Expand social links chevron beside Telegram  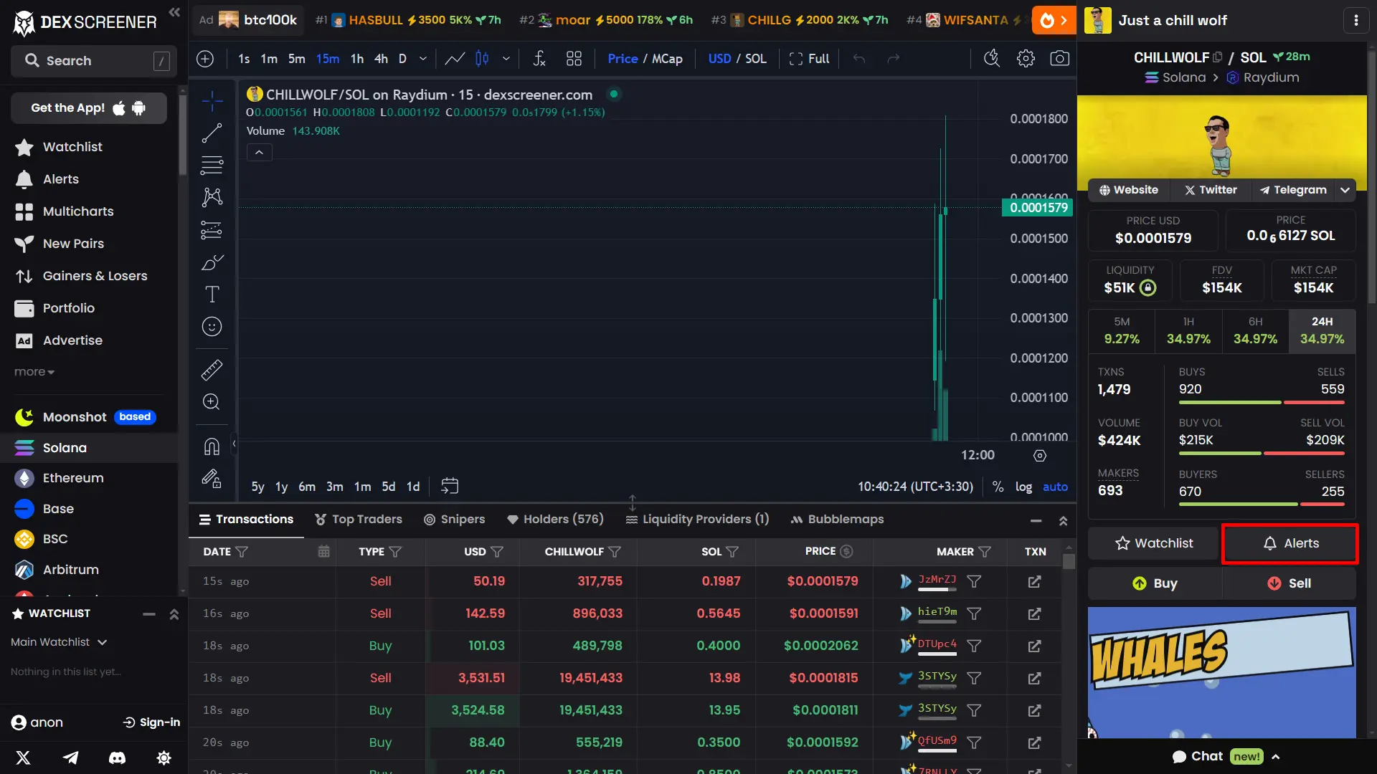[1345, 190]
